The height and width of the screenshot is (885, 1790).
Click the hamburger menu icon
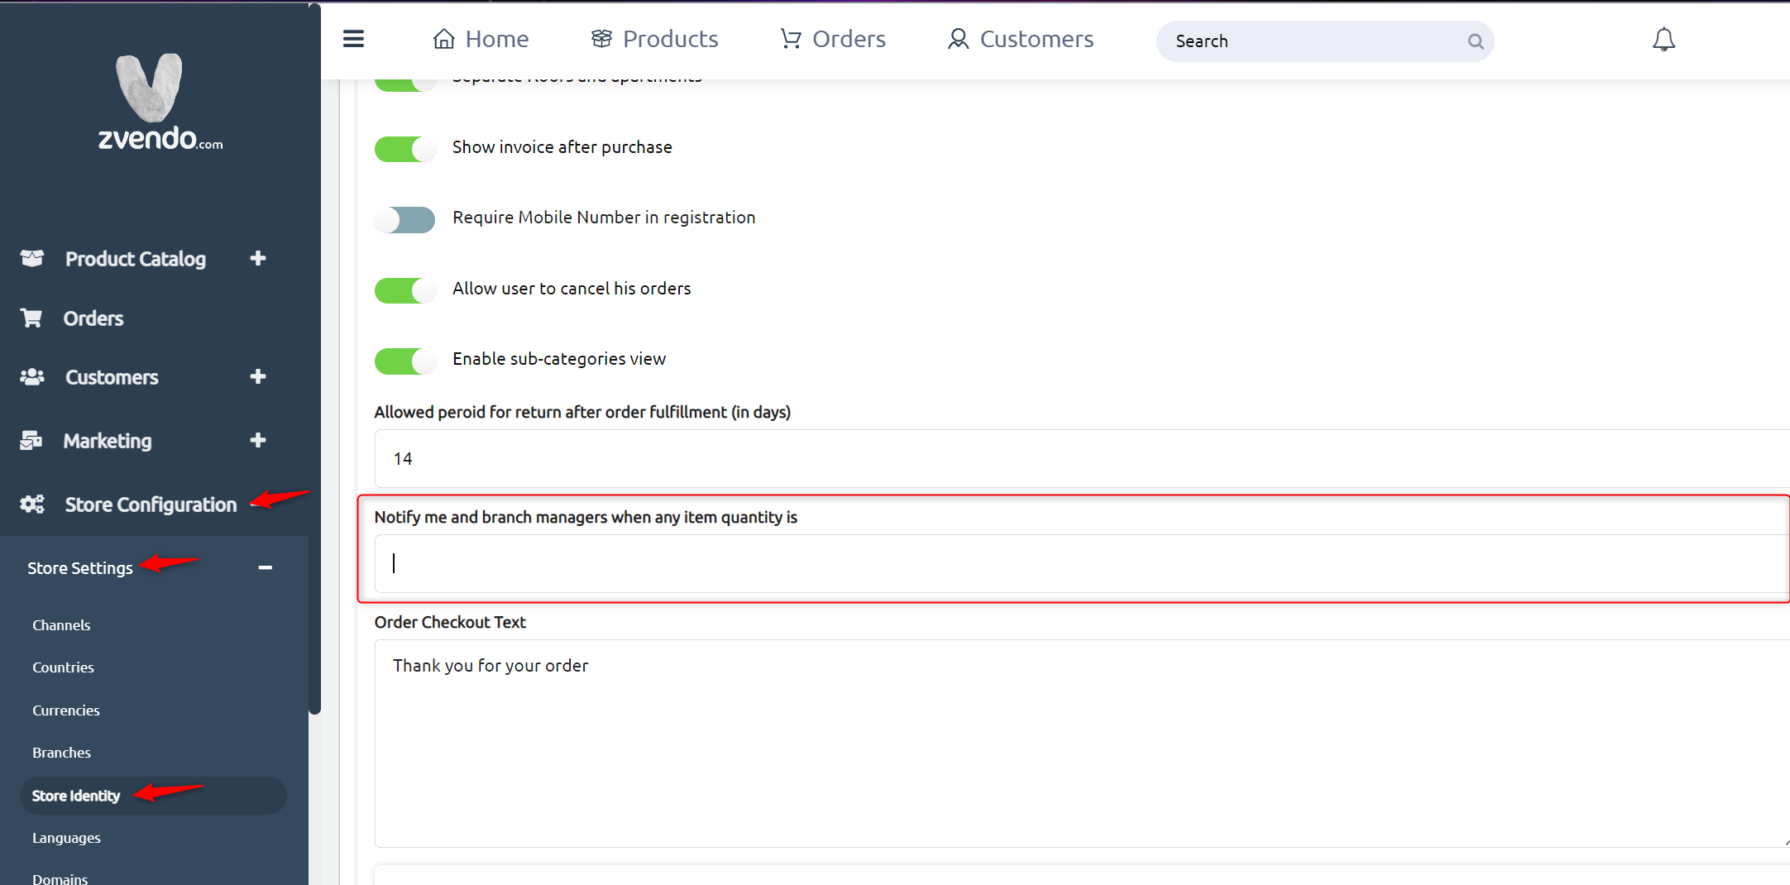353,39
